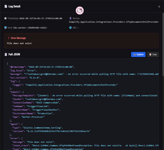Click the clock icon beside Timestamp
The width and height of the screenshot is (164, 150).
tap(6, 18)
